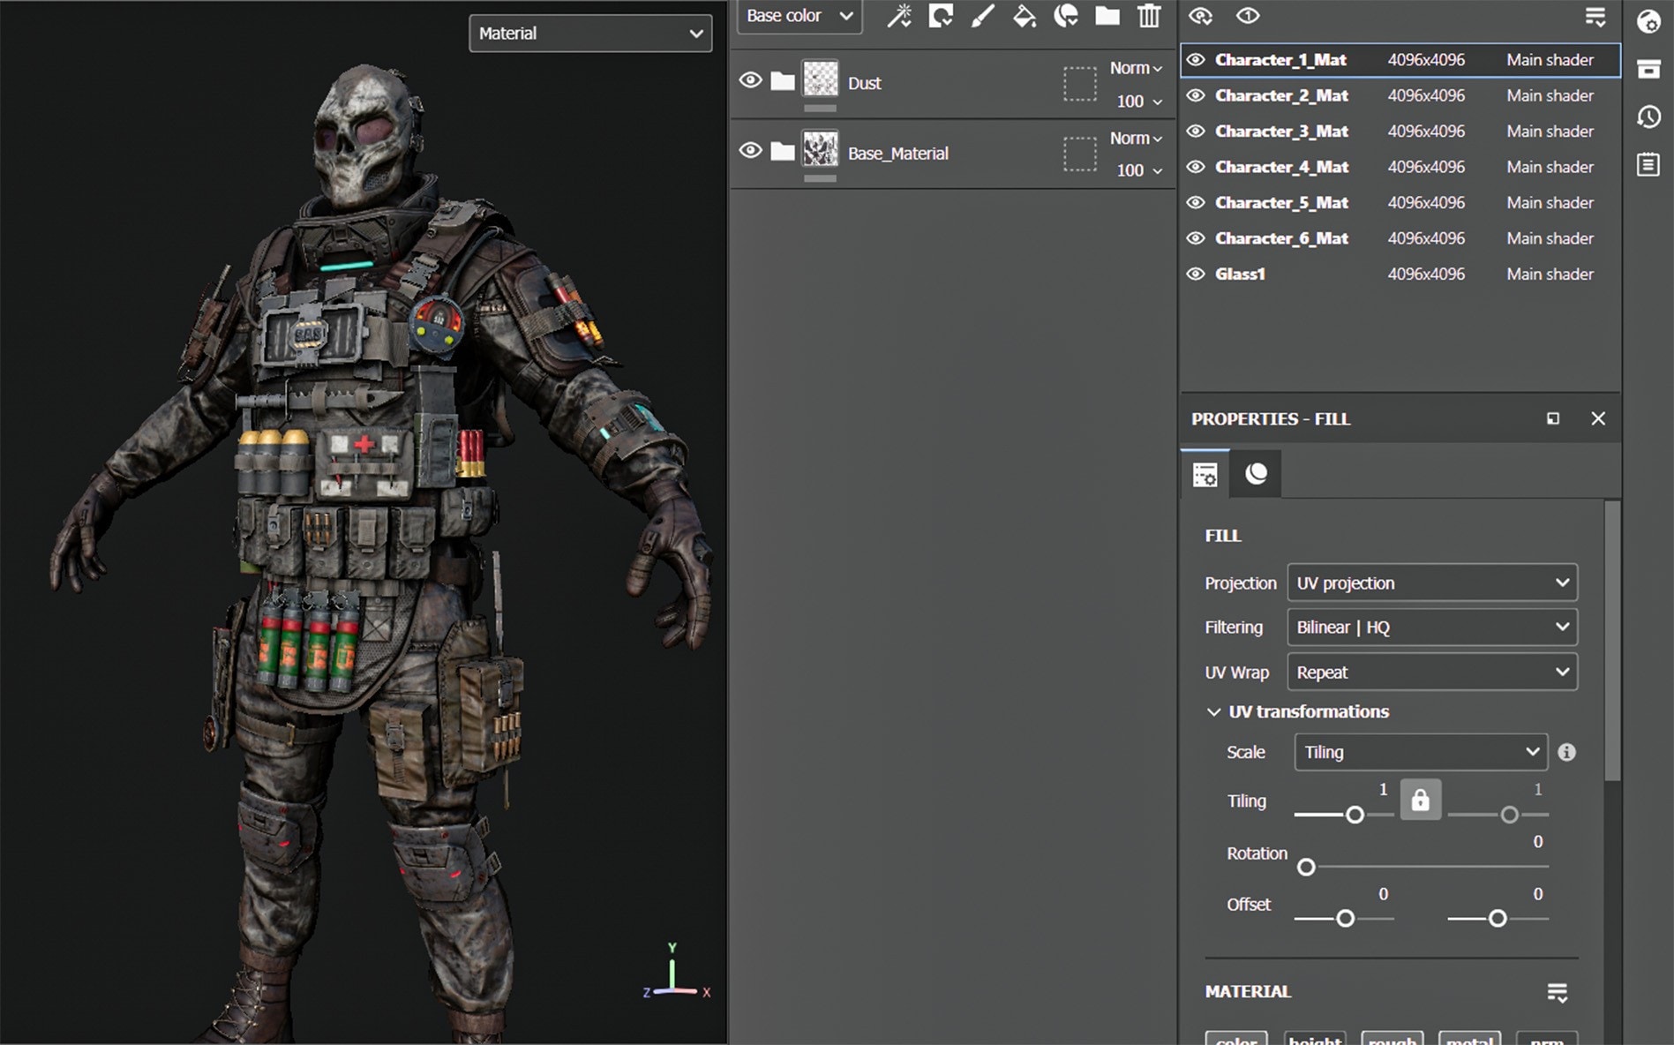
Task: Delete selected layer with trash icon
Action: coord(1149,16)
